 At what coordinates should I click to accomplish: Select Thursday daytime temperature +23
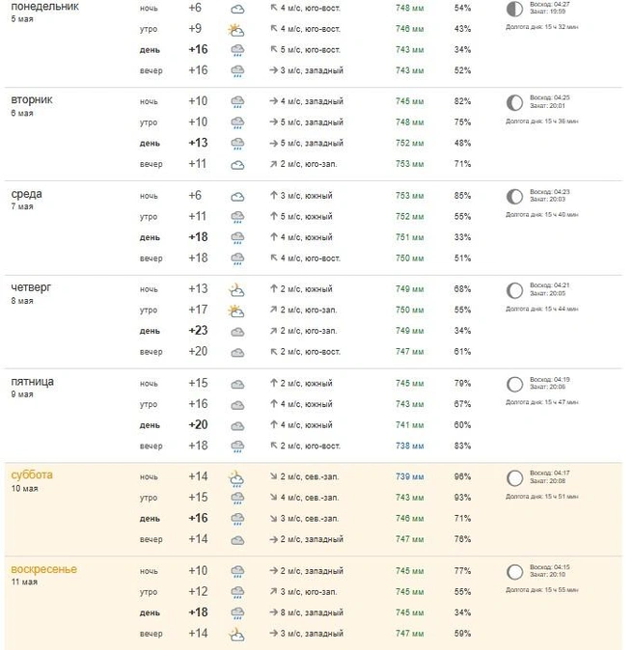pyautogui.click(x=198, y=331)
